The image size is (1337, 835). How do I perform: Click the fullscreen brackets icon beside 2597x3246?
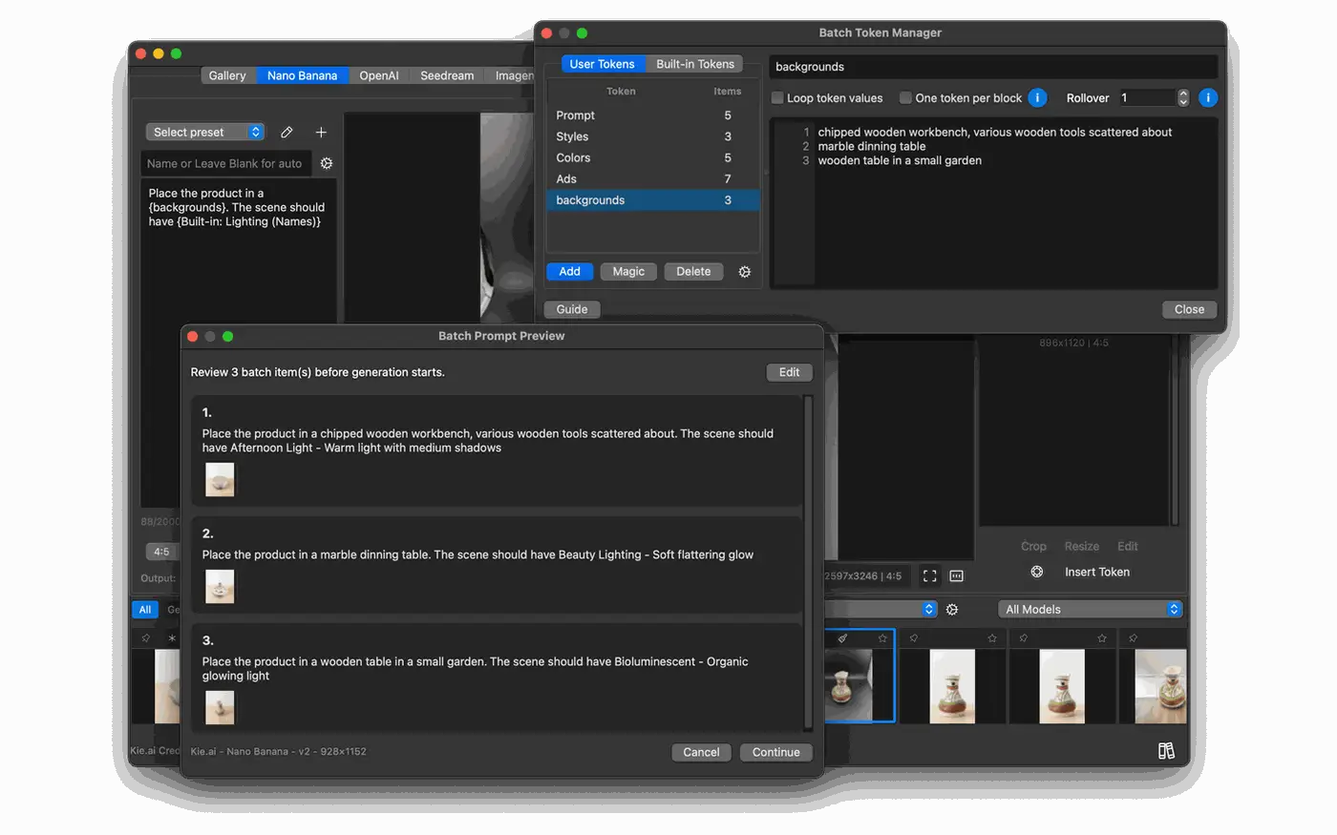(x=929, y=576)
